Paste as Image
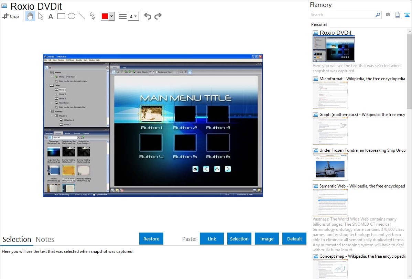The image size is (412, 279). 267,239
